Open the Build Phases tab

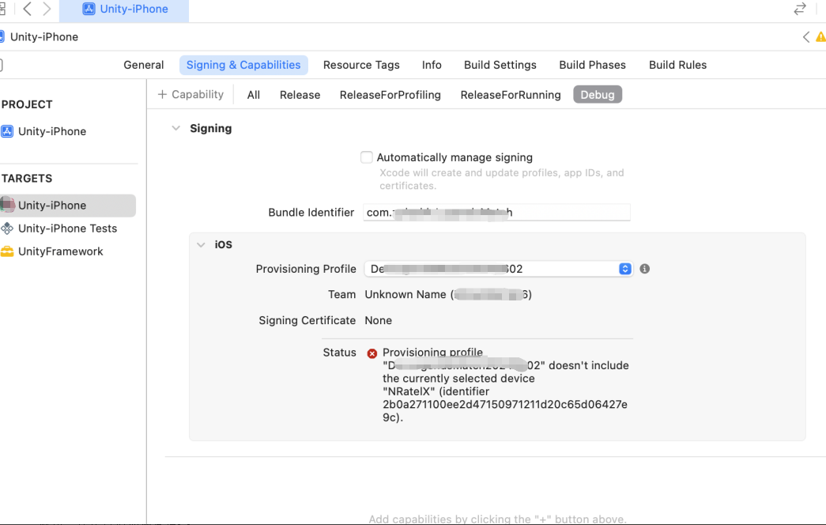coord(592,65)
